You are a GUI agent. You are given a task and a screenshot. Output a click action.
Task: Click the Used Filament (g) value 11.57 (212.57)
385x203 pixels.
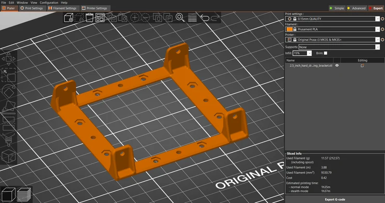coord(330,158)
